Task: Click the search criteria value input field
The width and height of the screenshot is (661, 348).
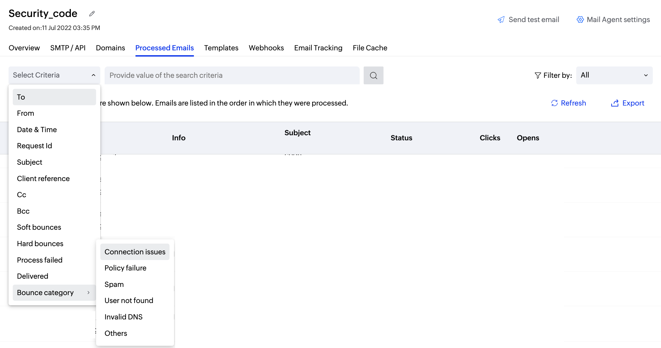Action: (x=232, y=75)
